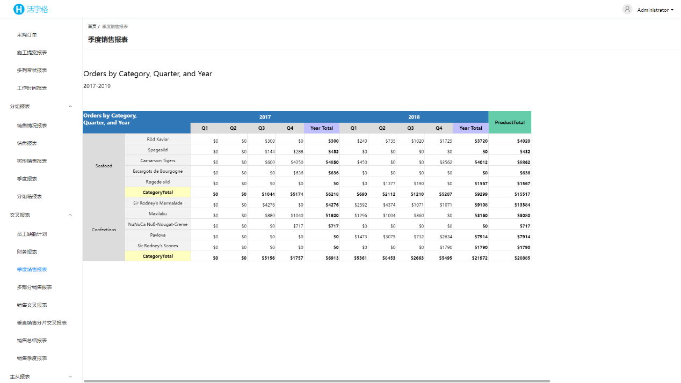This screenshot has height=383, width=681.
Task: Click the Sir Rodney's Scones product label
Action: (158, 246)
